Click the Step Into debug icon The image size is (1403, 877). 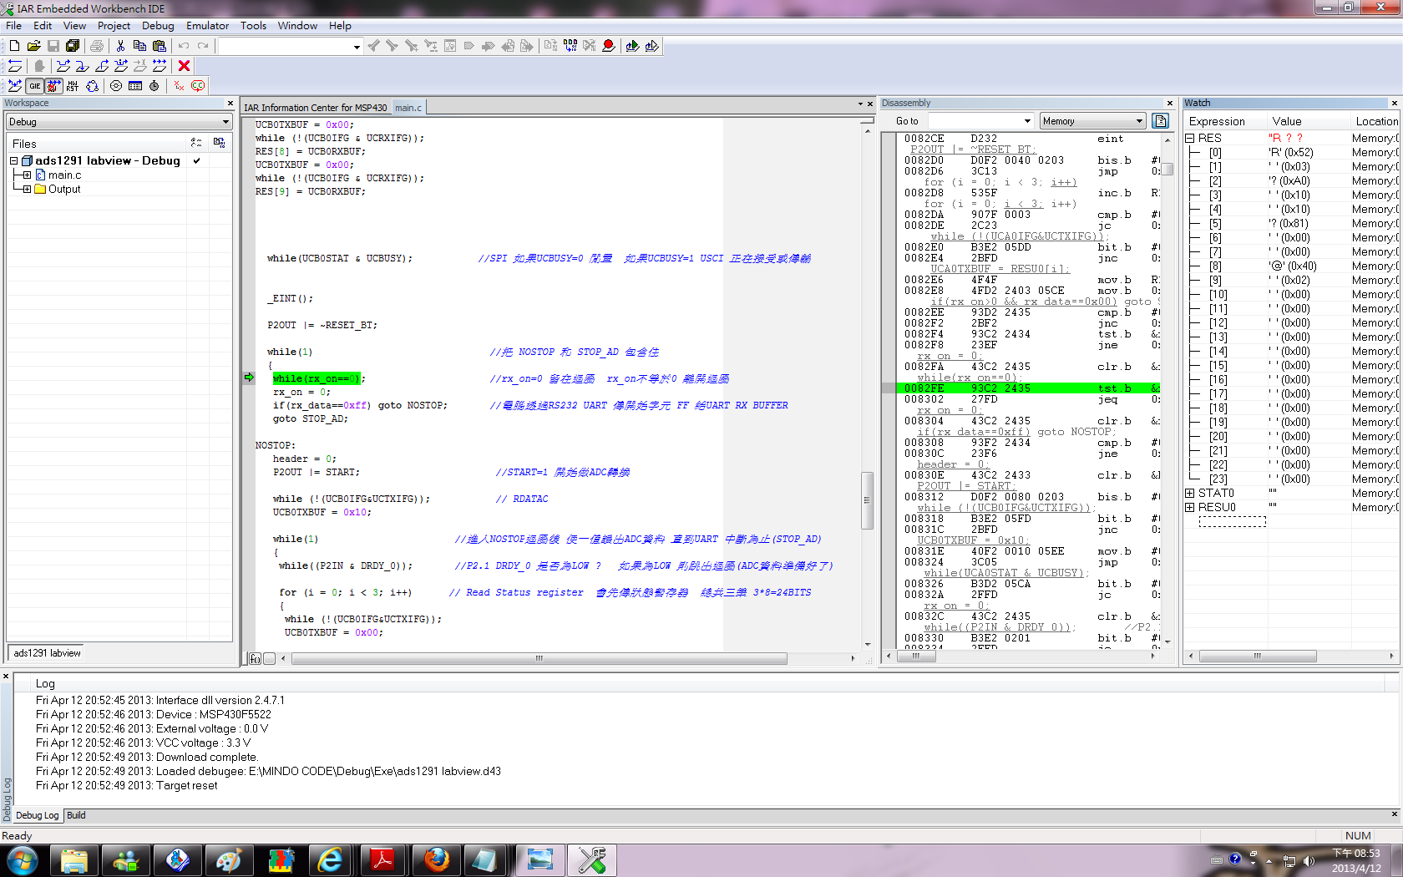point(82,66)
